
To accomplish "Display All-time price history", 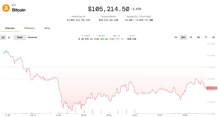I will tap(213, 37).
